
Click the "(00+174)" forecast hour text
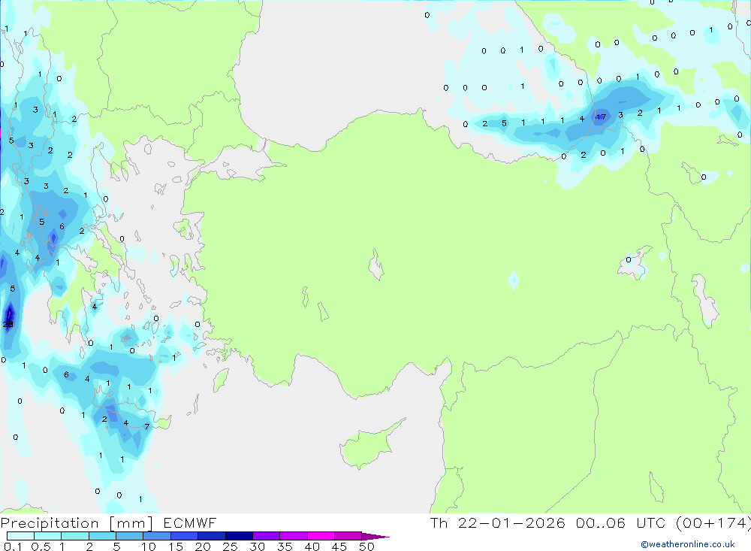pyautogui.click(x=713, y=522)
